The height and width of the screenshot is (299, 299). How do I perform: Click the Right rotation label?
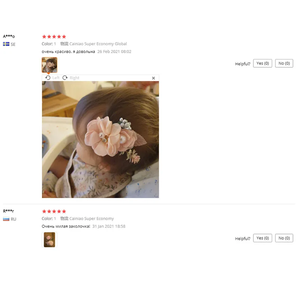(74, 78)
